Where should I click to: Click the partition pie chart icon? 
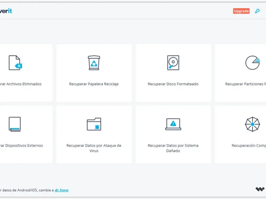(x=253, y=63)
